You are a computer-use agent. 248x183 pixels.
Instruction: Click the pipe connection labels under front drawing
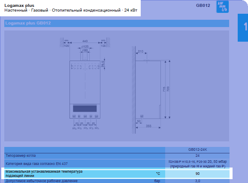click(85, 128)
